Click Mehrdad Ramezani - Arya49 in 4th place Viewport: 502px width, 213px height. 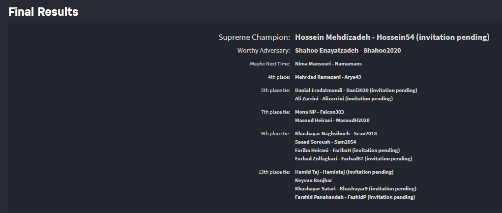point(328,77)
